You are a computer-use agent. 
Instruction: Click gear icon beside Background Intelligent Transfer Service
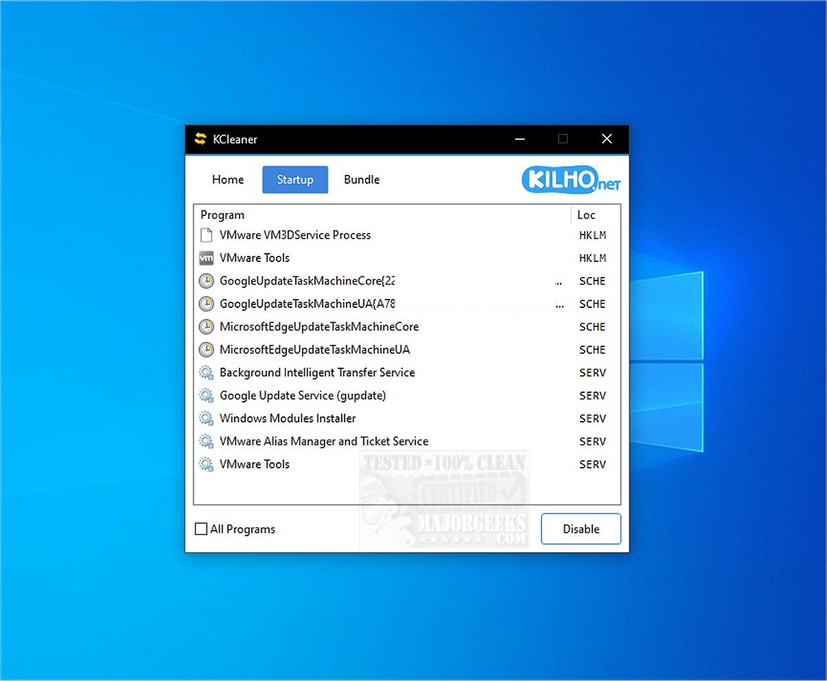pos(206,373)
